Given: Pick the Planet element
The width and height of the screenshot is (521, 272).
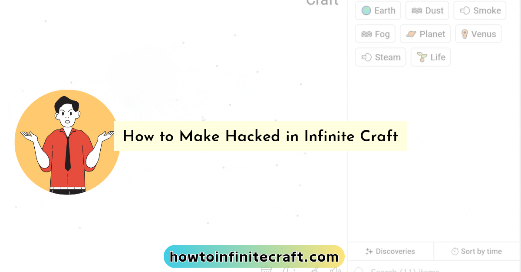Looking at the screenshot, I should click(x=425, y=34).
